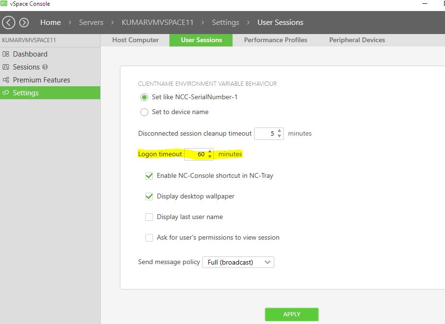Increase Disconnected session cleanup timeout
Viewport: 445px width, 324px height.
(279, 131)
